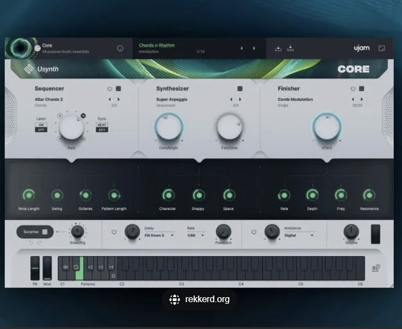The image size is (402, 329).
Task: Redo the surprise change
Action: click(39, 243)
